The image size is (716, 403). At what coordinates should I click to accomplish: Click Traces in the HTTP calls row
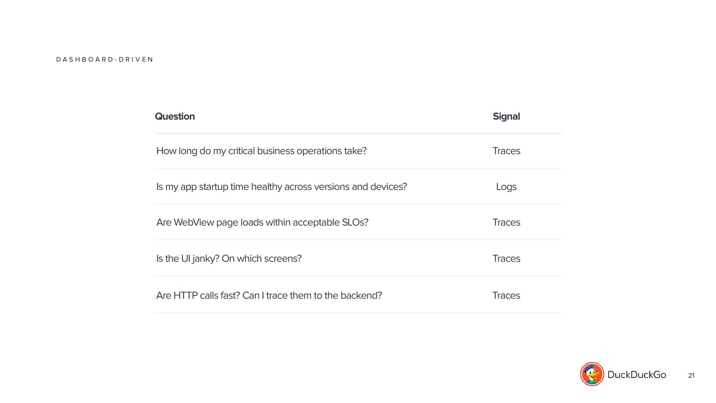tap(506, 296)
